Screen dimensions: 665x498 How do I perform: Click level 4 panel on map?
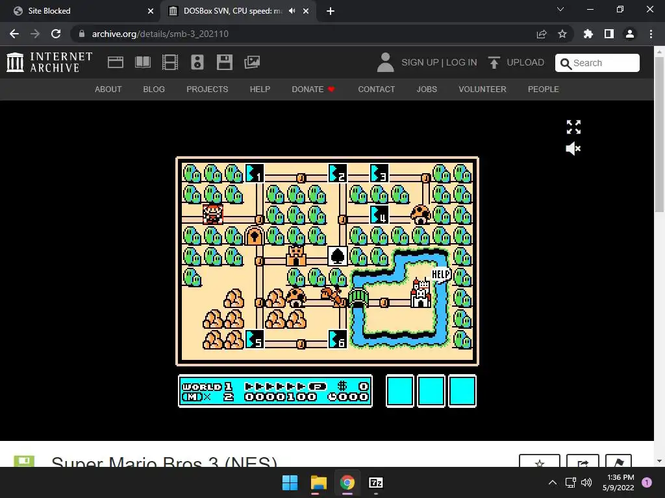[x=379, y=215]
